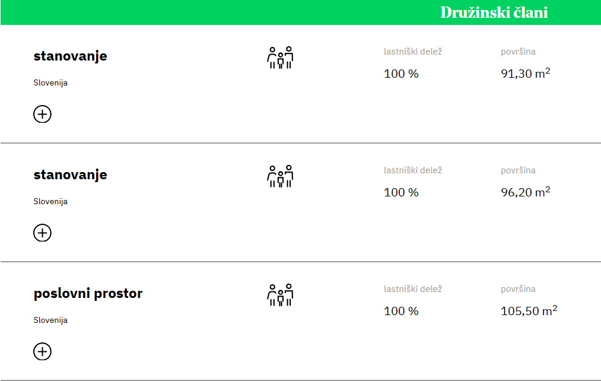Click površina label in poslovni prostor row
601x381 pixels.
click(518, 289)
